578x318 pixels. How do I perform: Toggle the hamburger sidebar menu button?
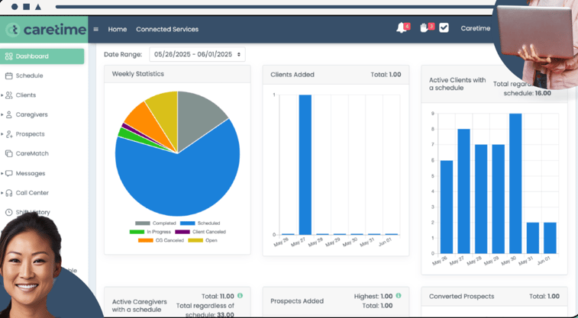coord(95,30)
